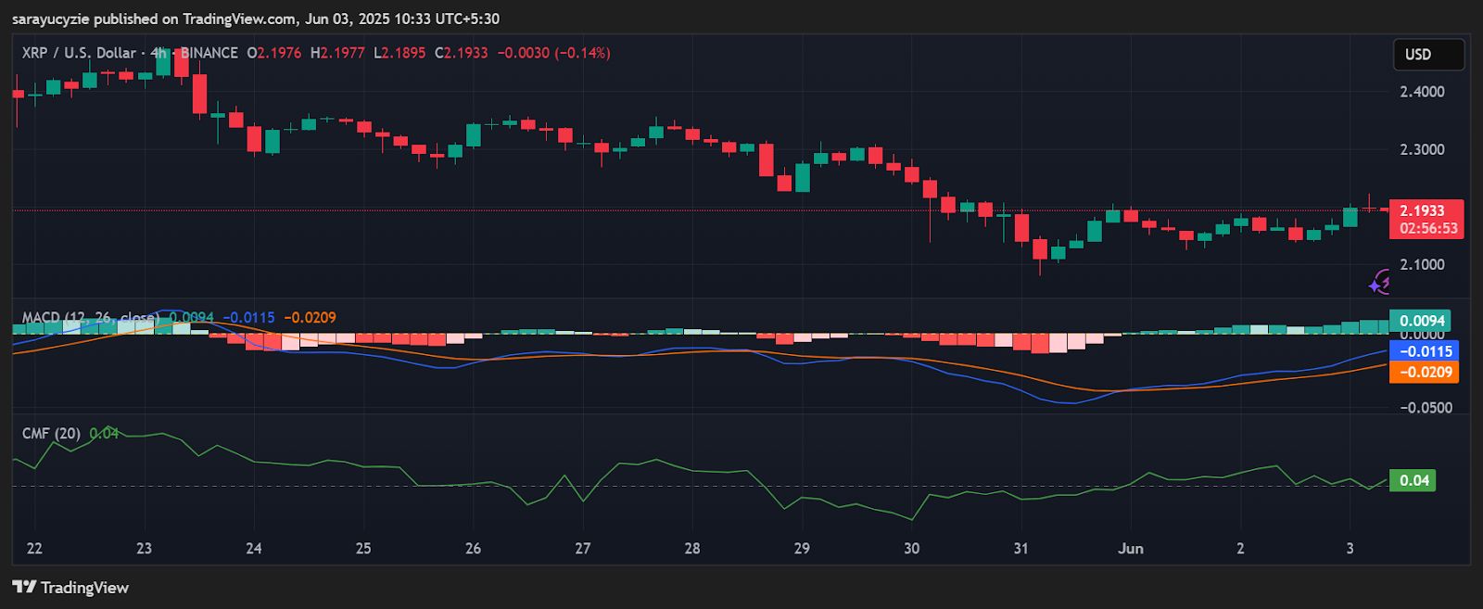This screenshot has height=609, width=1483.
Task: Click the candle countdown timer 02:56:53
Action: (x=1427, y=228)
